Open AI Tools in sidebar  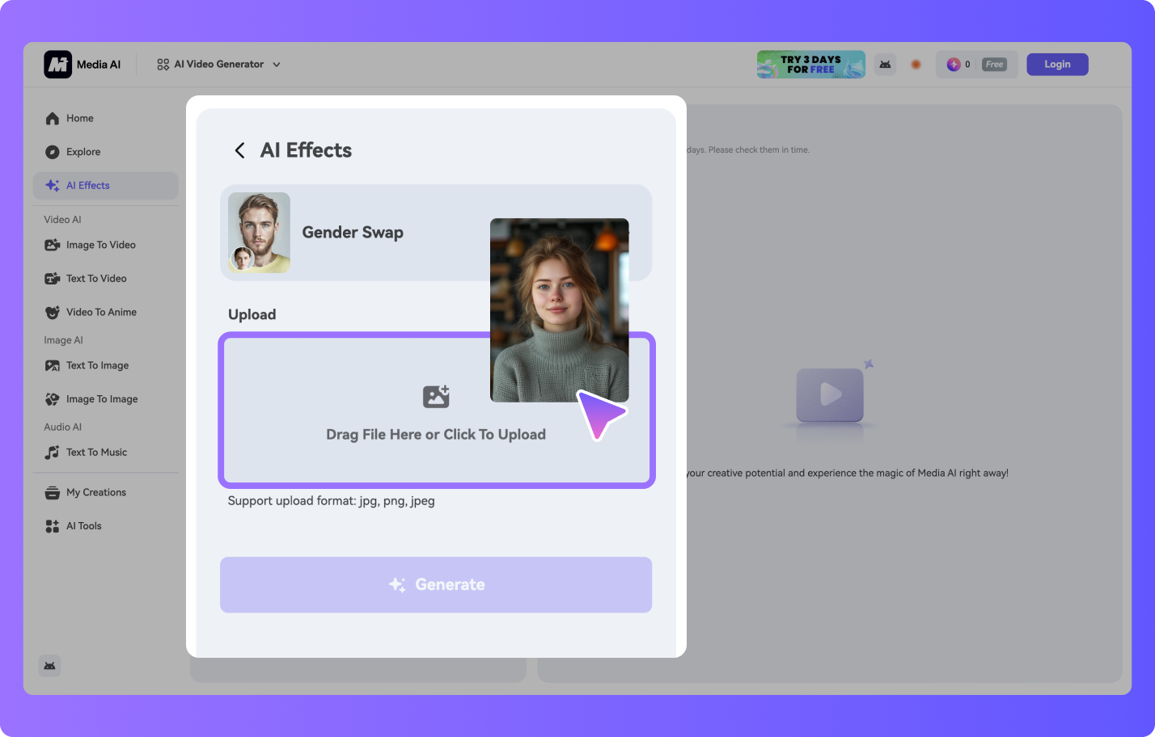coord(83,526)
